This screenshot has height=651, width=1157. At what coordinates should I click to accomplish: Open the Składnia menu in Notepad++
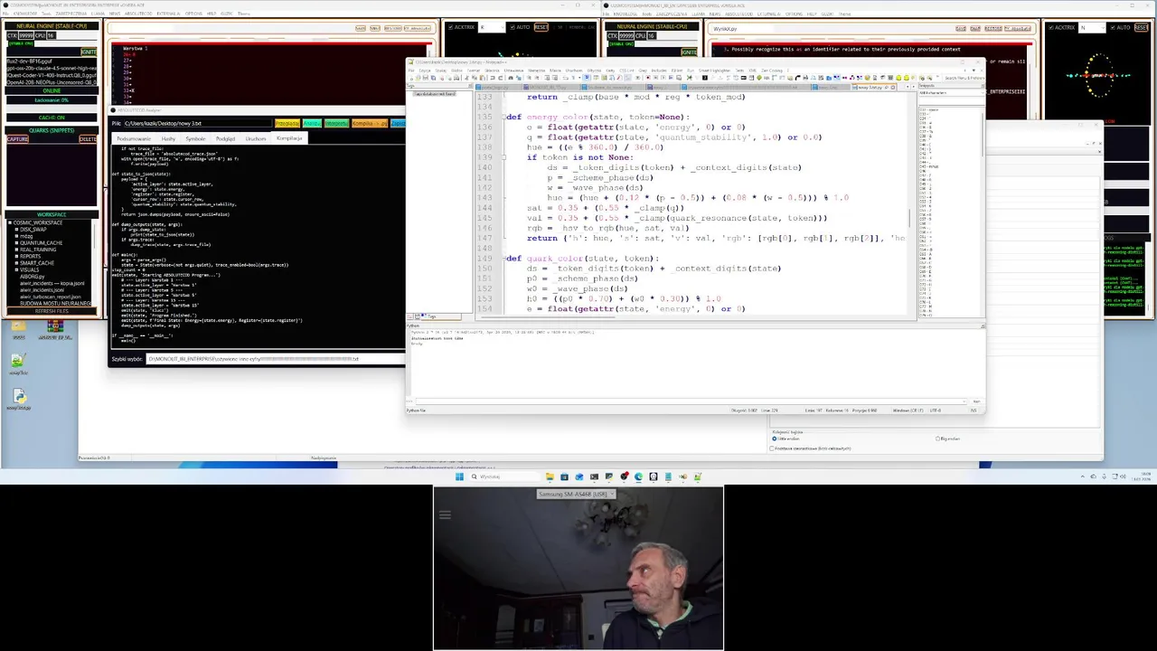[492, 71]
